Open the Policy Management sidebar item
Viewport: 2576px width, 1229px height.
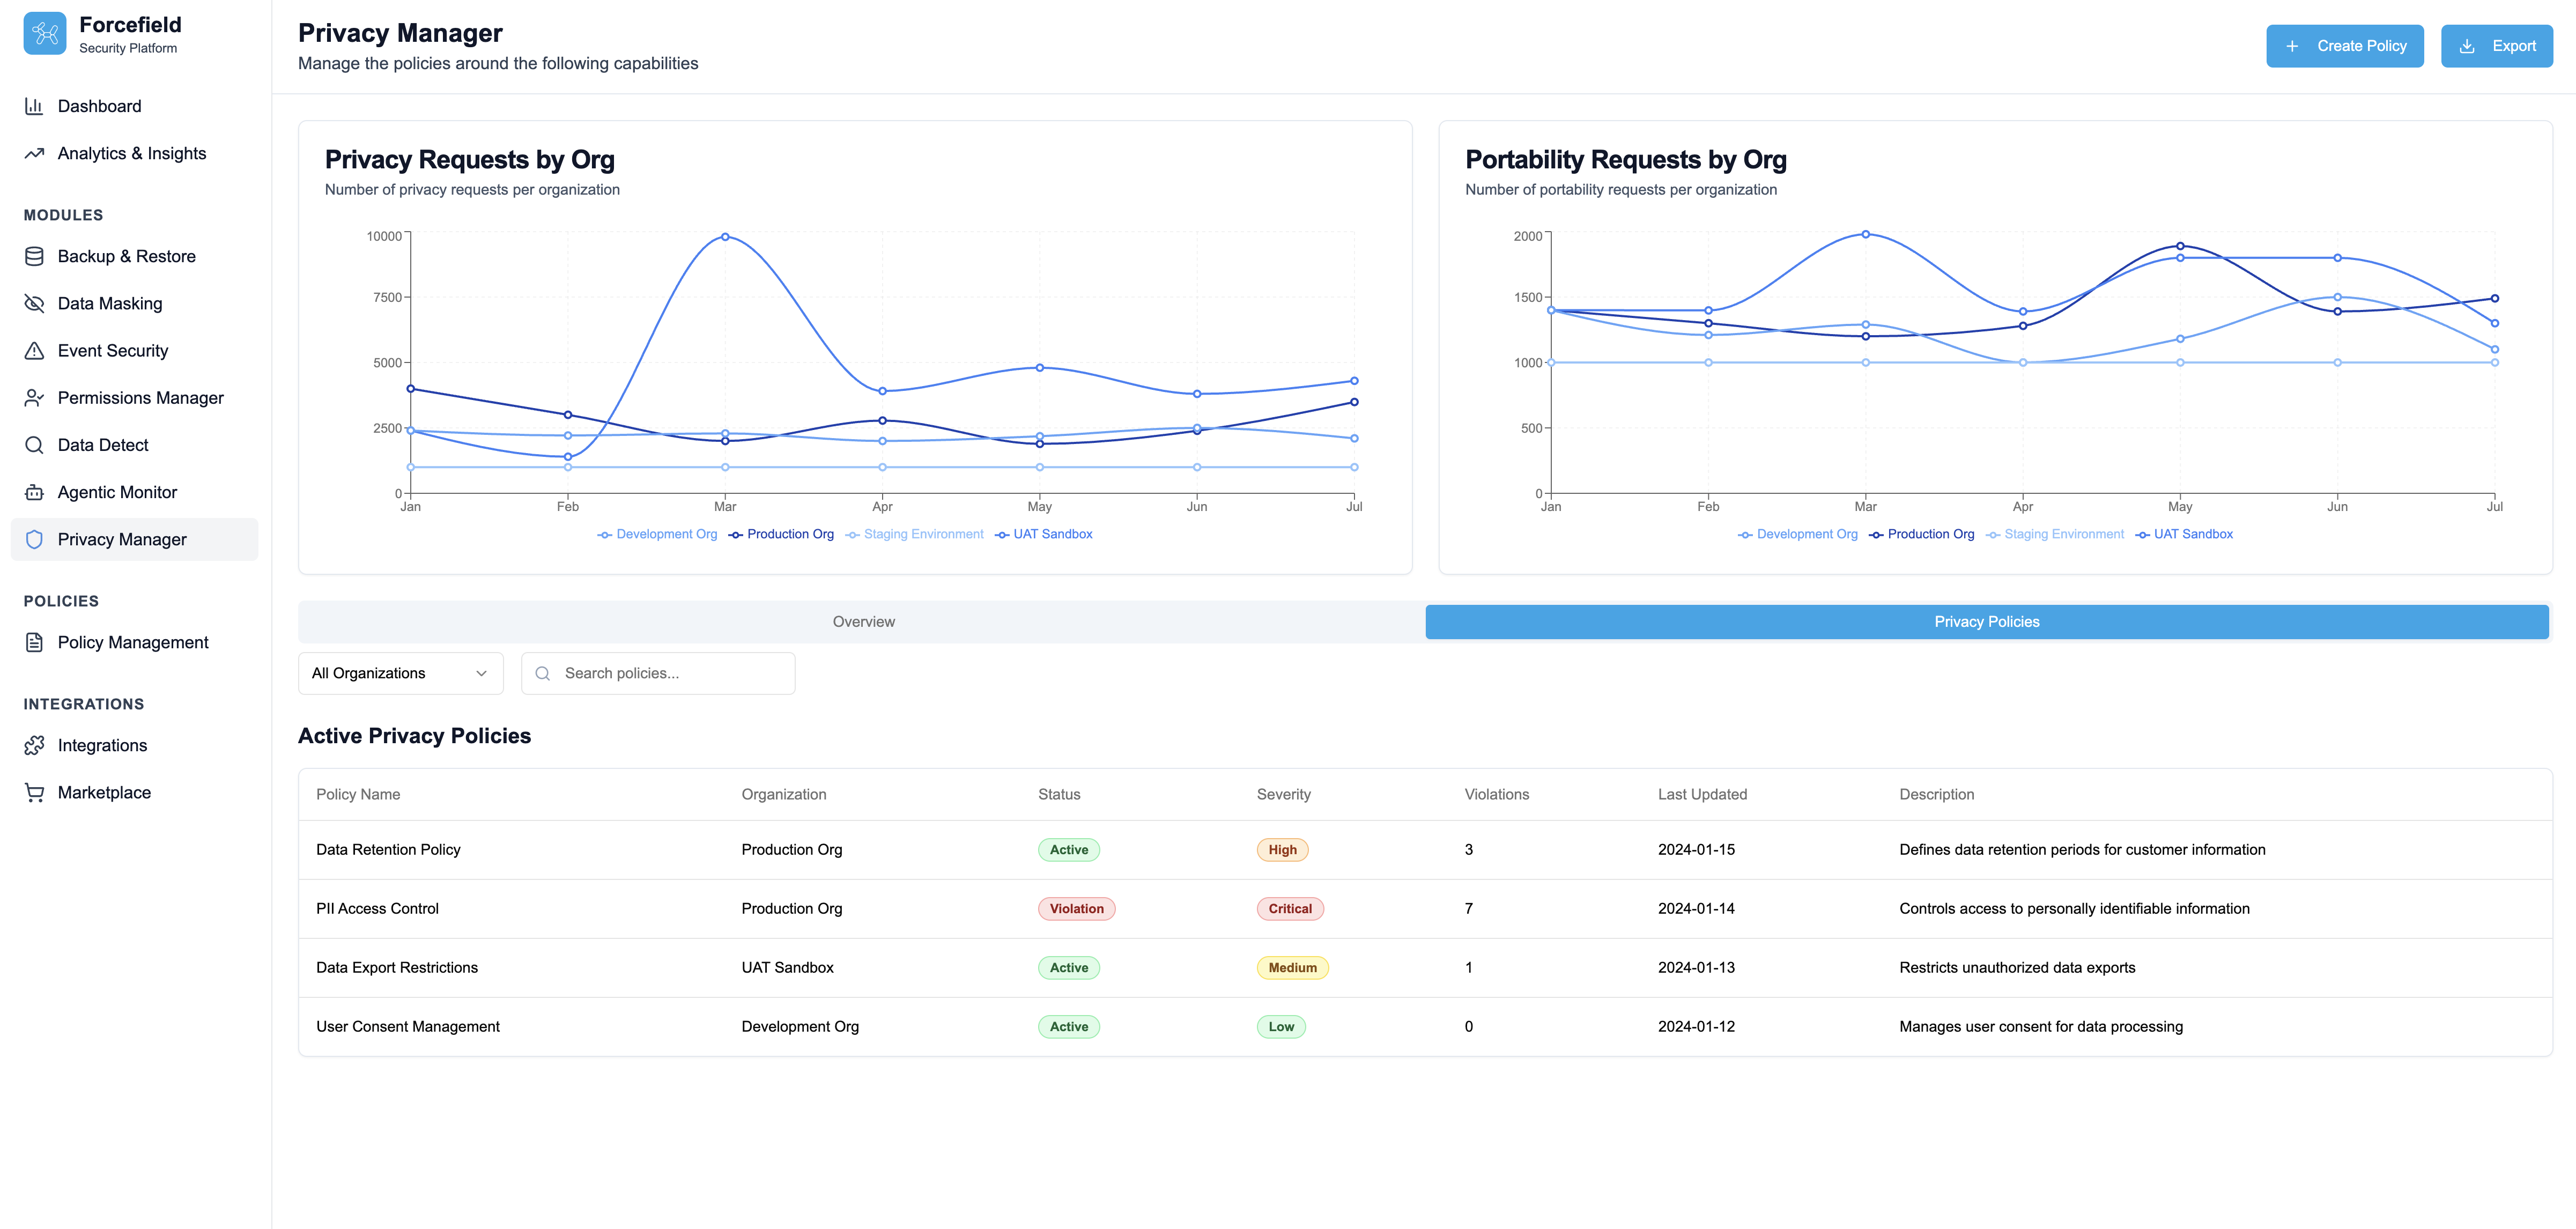(133, 642)
